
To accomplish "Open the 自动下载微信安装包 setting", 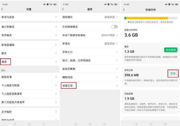I will pos(90,35).
